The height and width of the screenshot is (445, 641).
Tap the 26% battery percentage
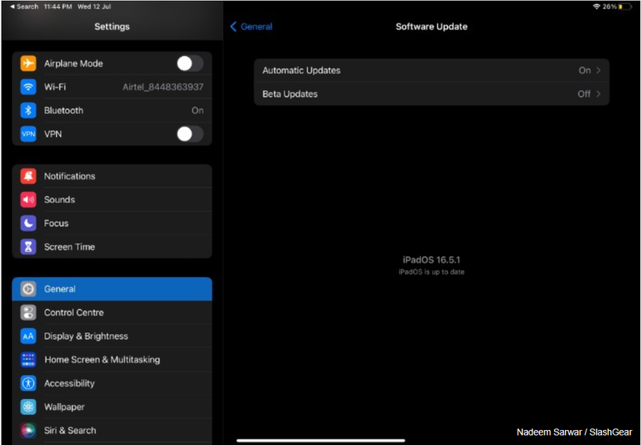pyautogui.click(x=609, y=6)
